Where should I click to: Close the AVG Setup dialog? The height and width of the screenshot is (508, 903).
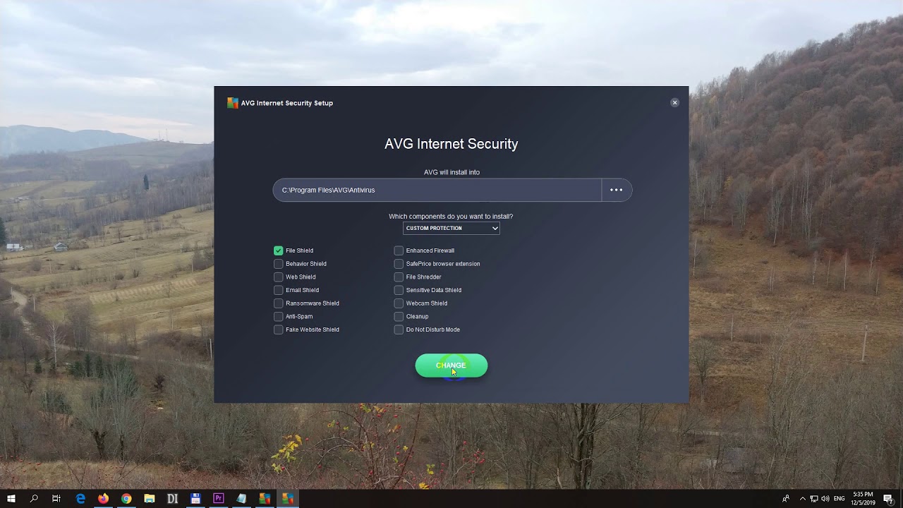[674, 102]
